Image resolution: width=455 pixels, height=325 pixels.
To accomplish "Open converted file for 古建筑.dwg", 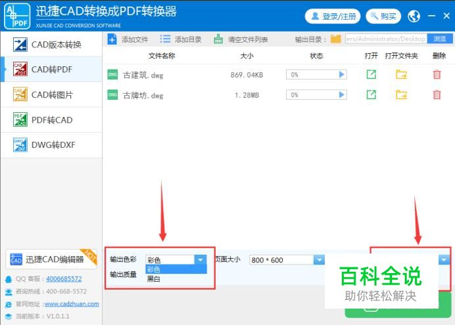I will [371, 74].
